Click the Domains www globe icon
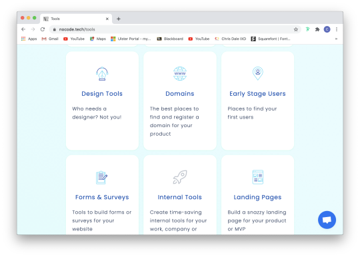The image size is (360, 257). tap(180, 74)
